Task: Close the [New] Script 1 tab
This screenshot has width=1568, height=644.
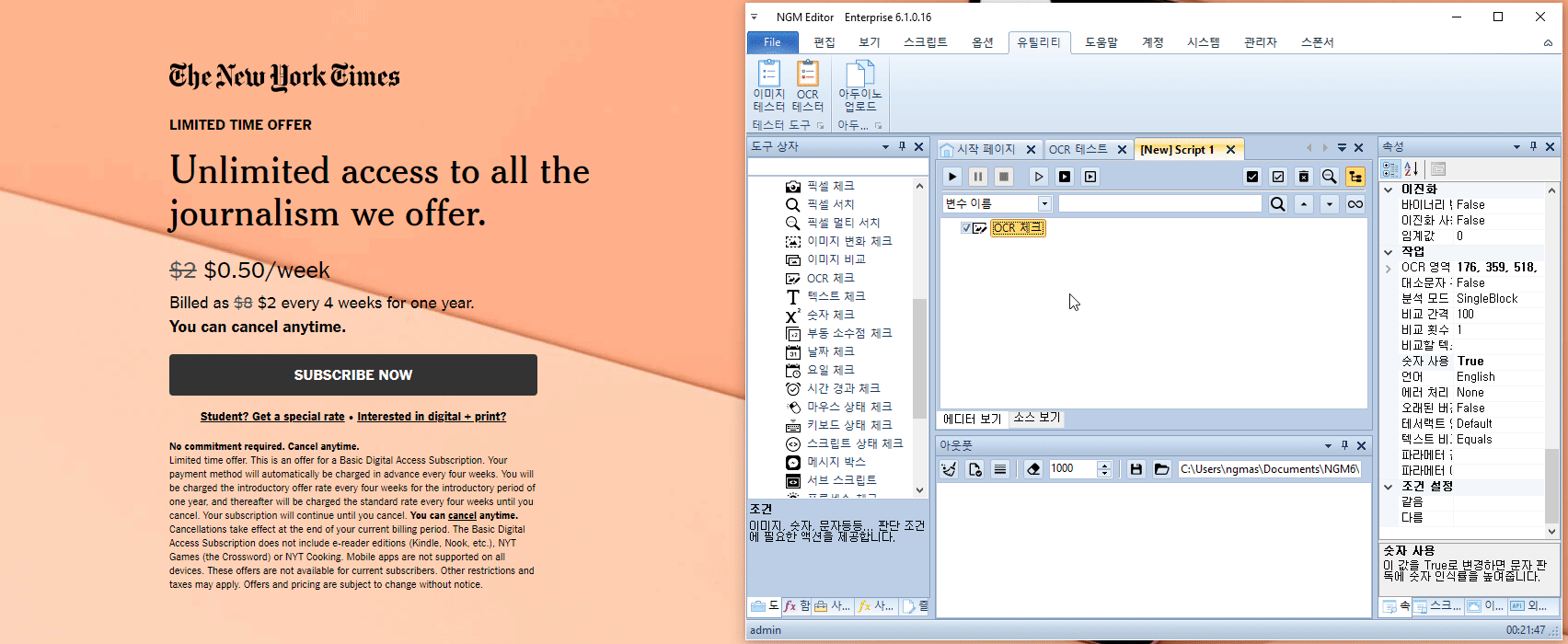Action: (1230, 149)
